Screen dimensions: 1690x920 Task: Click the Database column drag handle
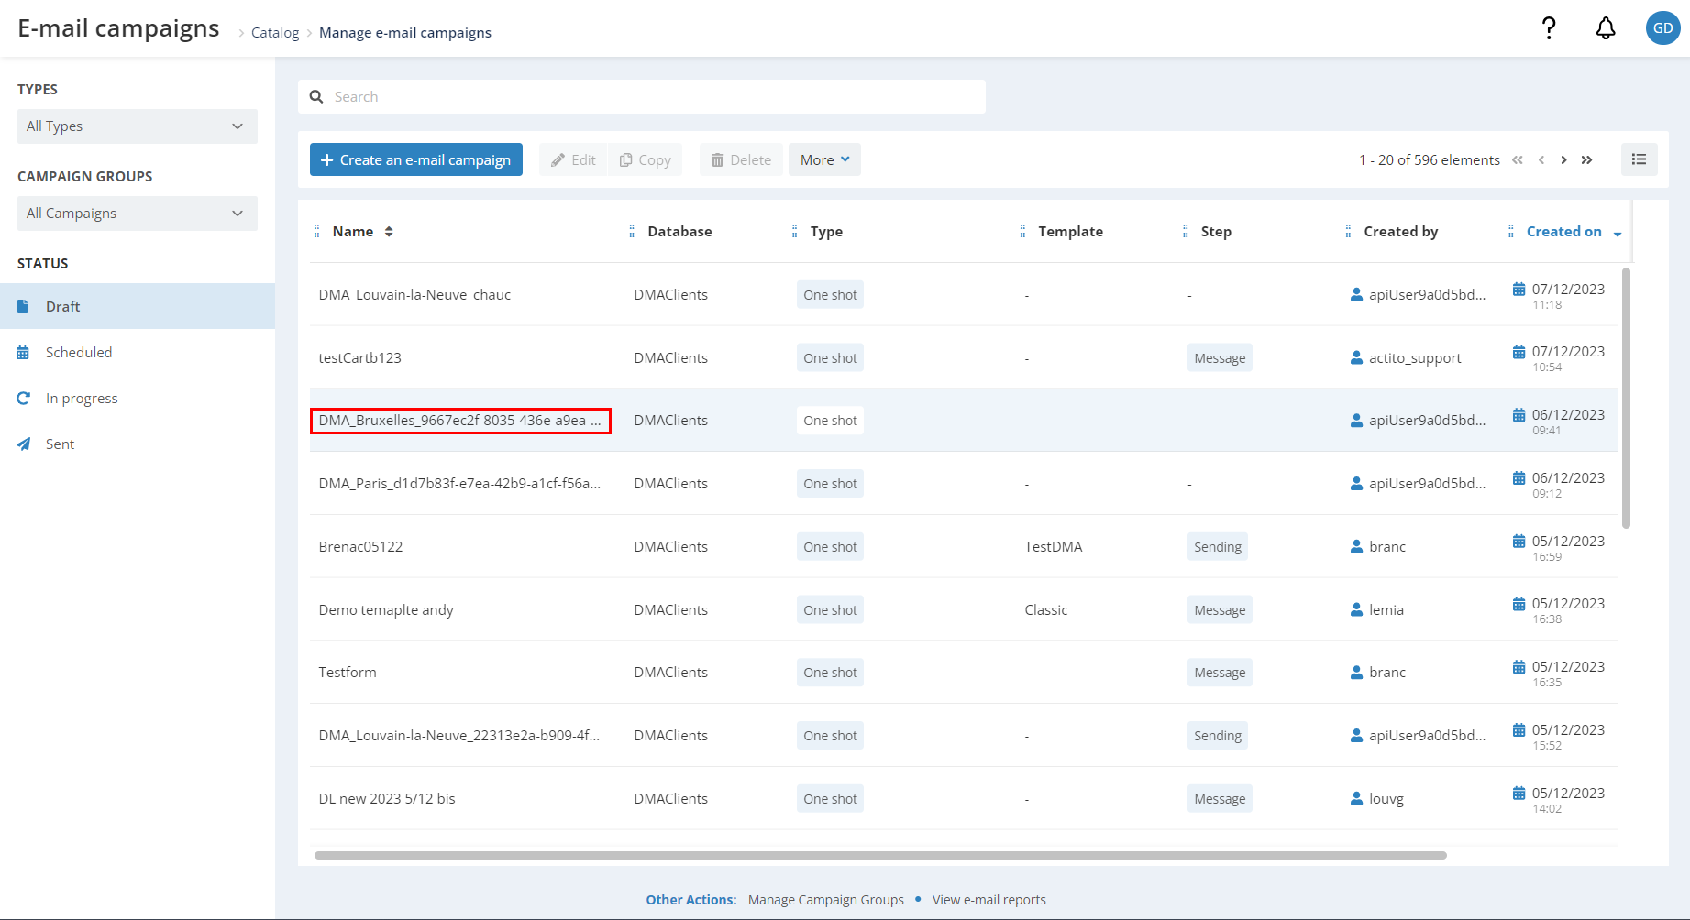[x=632, y=232]
